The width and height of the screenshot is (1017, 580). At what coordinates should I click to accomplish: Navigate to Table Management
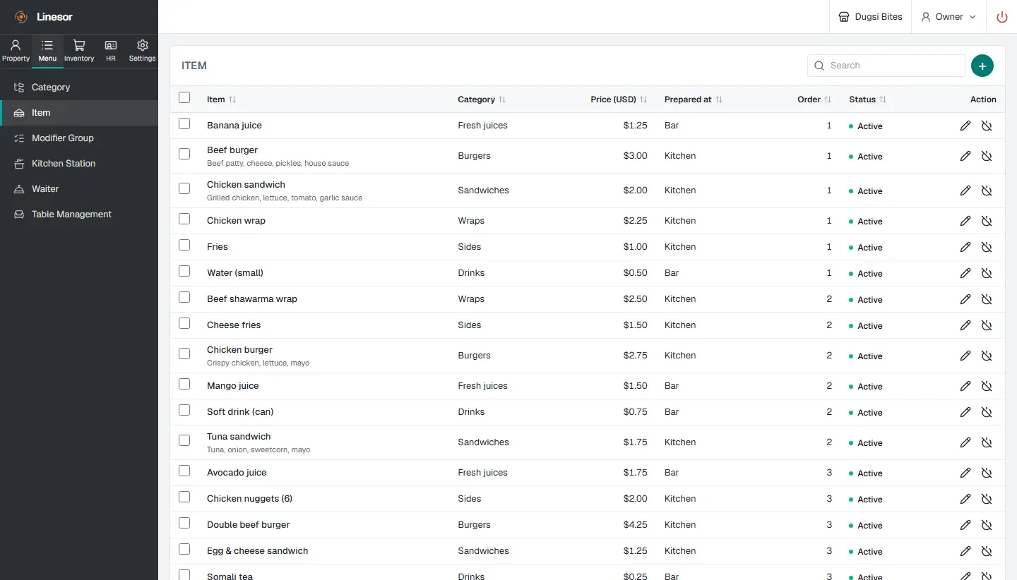click(79, 215)
